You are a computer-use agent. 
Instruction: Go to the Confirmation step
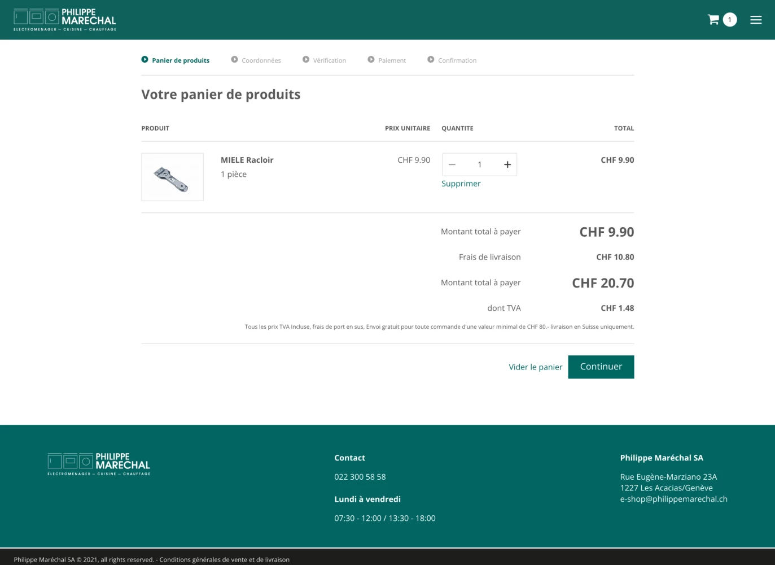coord(457,60)
